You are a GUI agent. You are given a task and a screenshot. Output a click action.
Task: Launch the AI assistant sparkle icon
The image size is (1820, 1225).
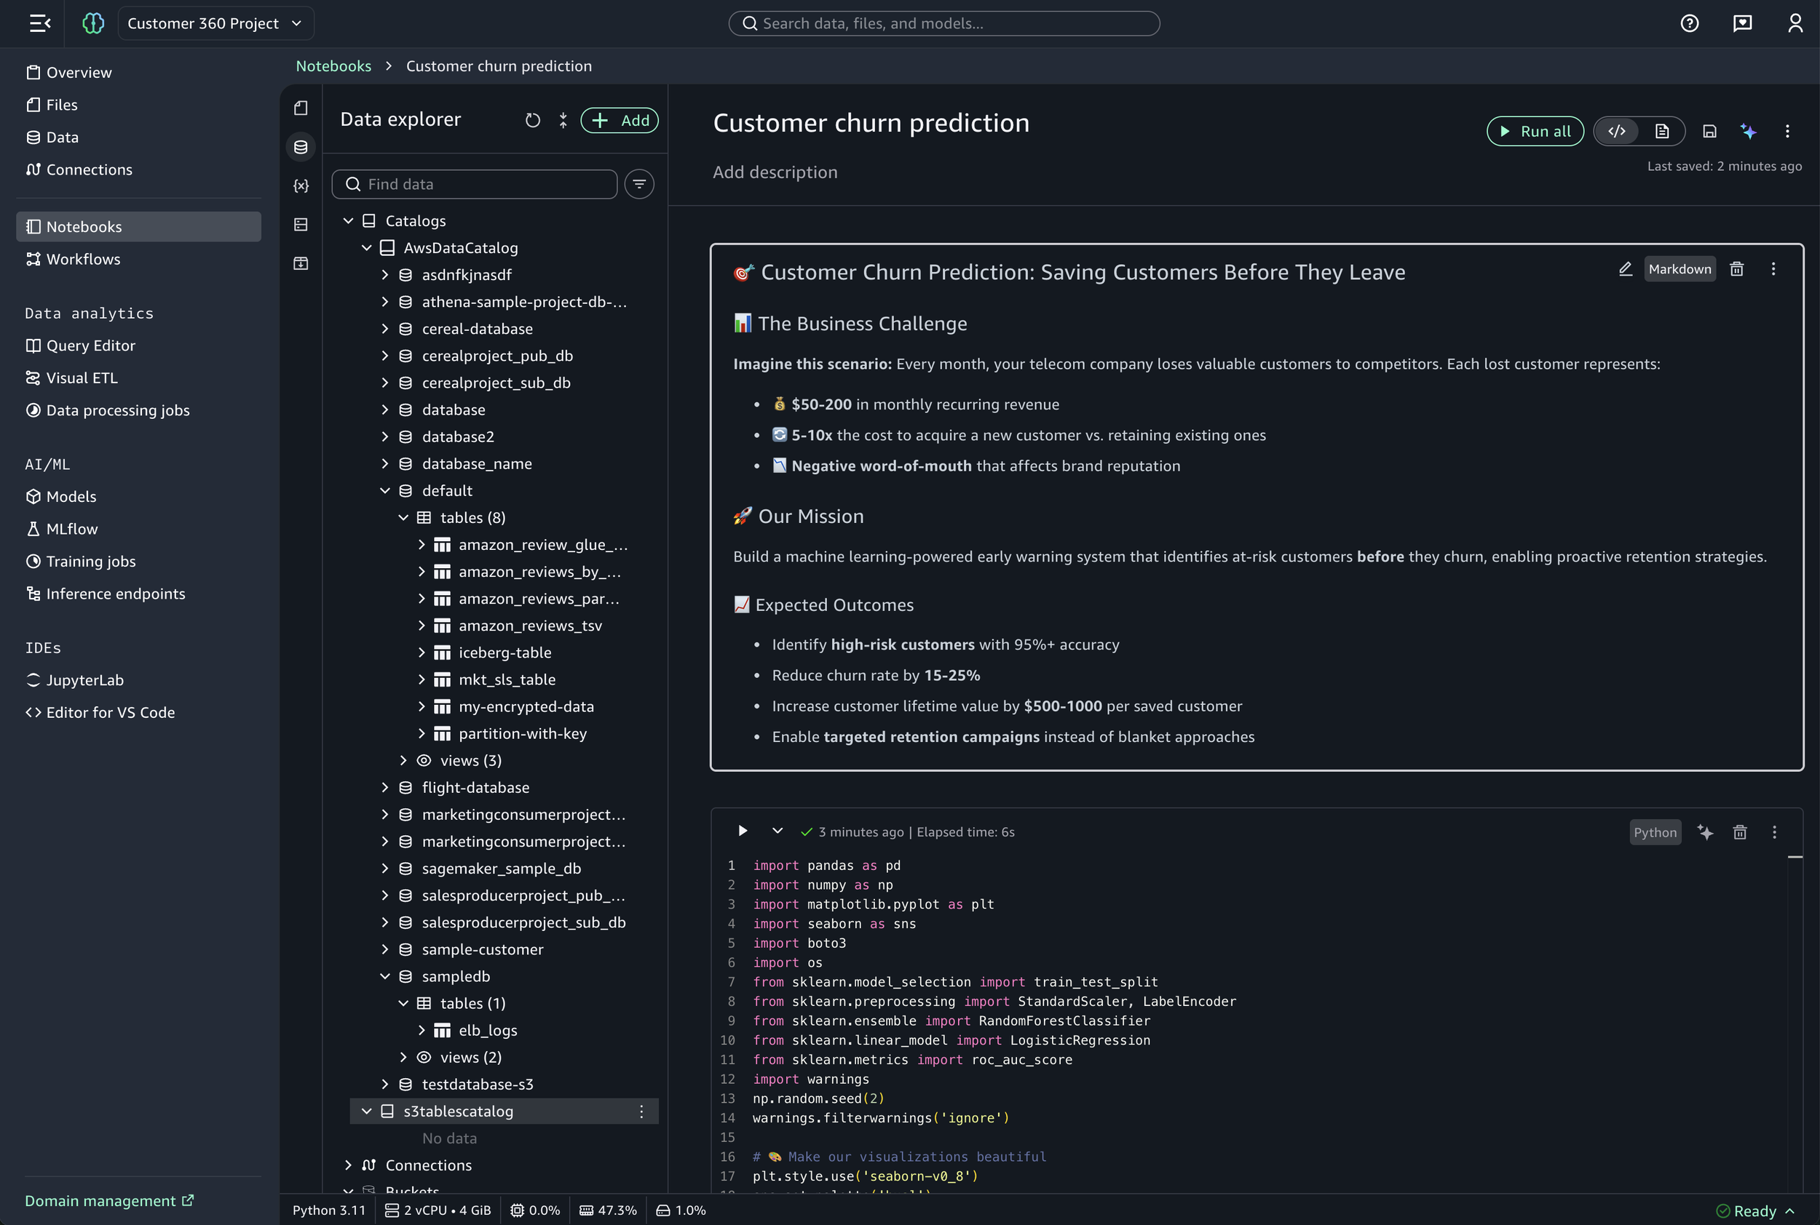1749,131
